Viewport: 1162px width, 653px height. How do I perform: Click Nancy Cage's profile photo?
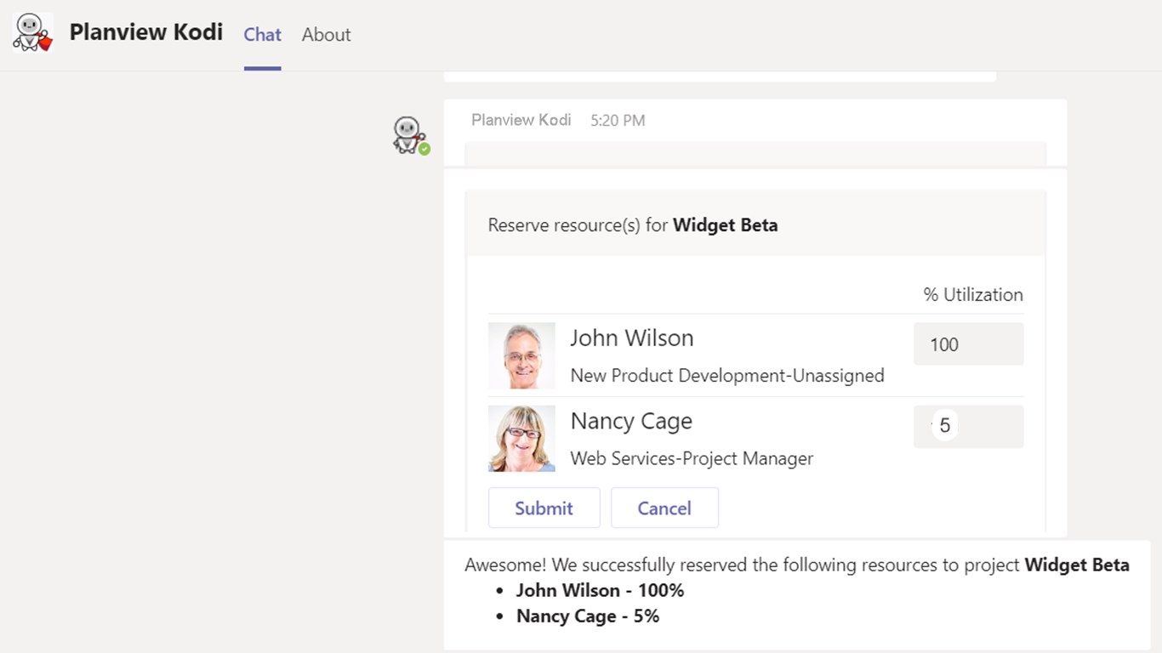[x=521, y=438]
